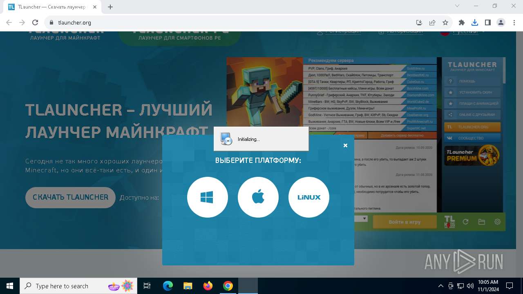
Task: Click the TLAUNCHER – ЛУЧШИЙ ЛАУНЧЕР МАЙНКРАФТ heading
Action: pyautogui.click(x=119, y=121)
